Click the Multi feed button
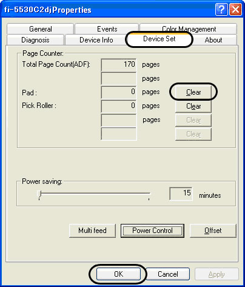Screen dimensions: 245x287 pos(92,231)
